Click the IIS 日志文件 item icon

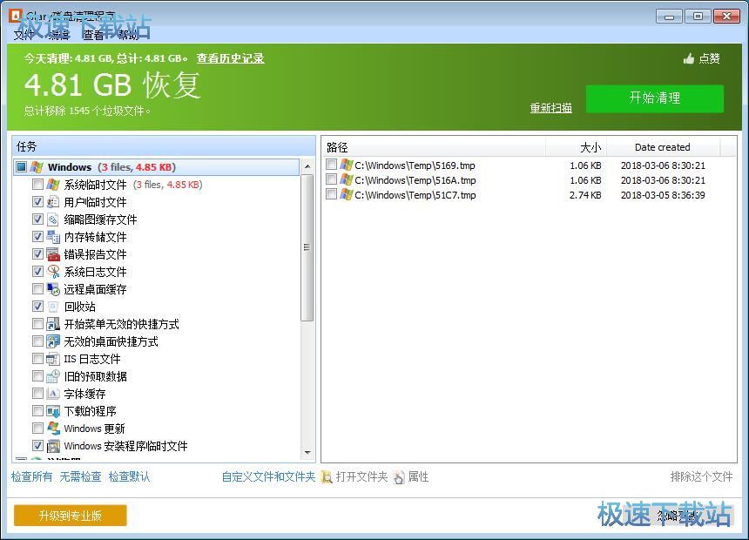coord(53,359)
